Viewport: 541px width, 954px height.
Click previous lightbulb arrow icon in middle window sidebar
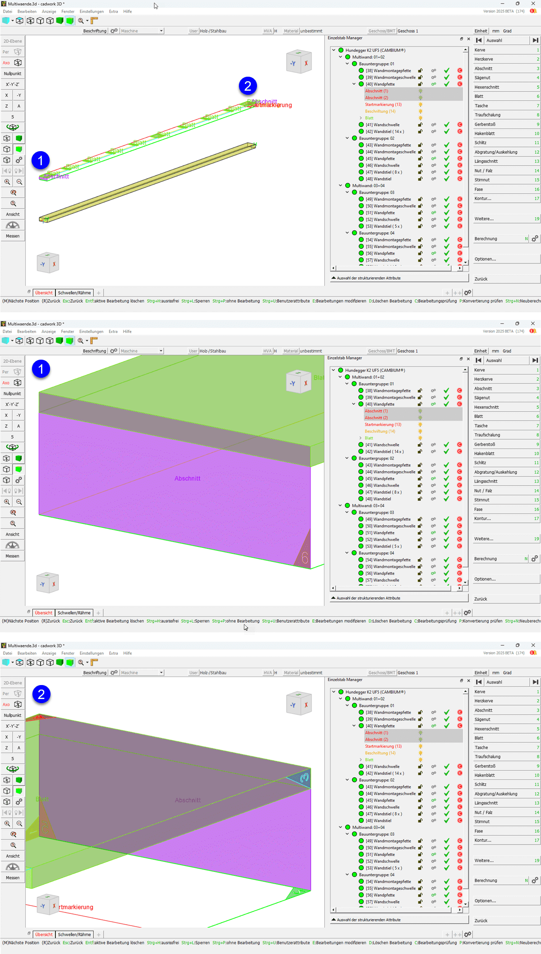pos(7,491)
